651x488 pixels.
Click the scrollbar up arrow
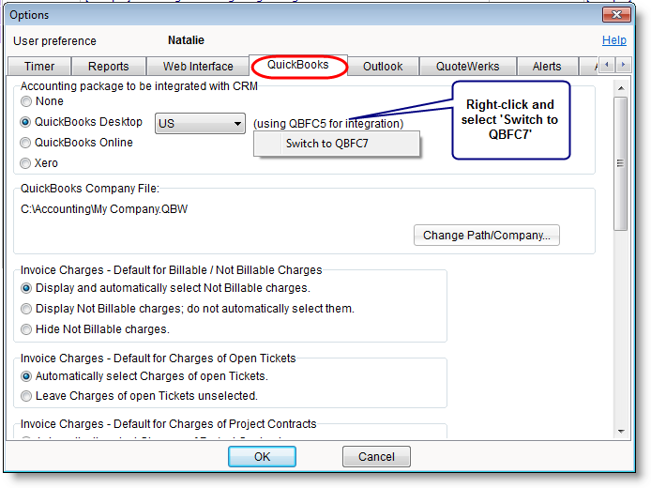pyautogui.click(x=620, y=87)
